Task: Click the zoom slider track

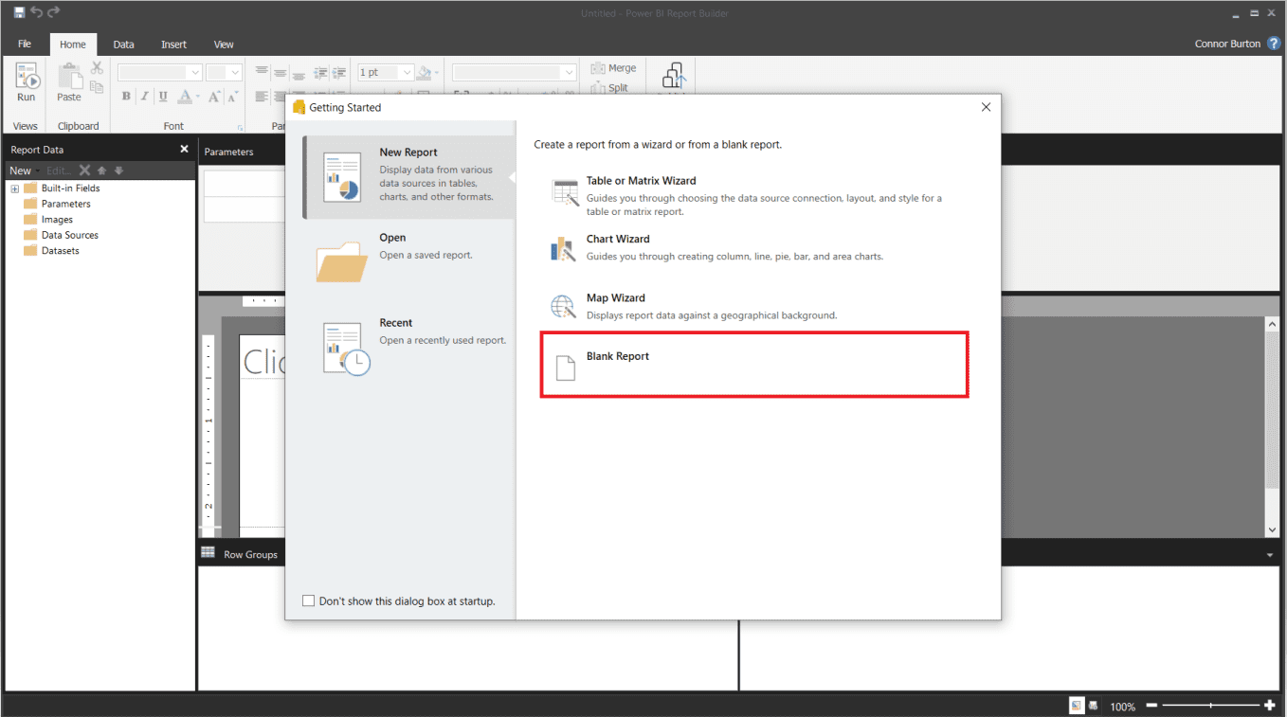Action: click(1210, 706)
